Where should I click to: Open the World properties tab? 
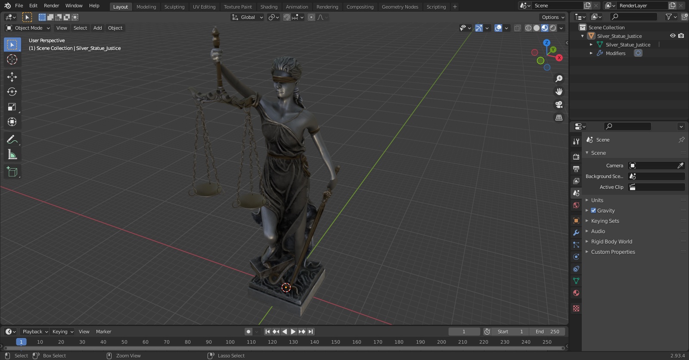coord(576,205)
